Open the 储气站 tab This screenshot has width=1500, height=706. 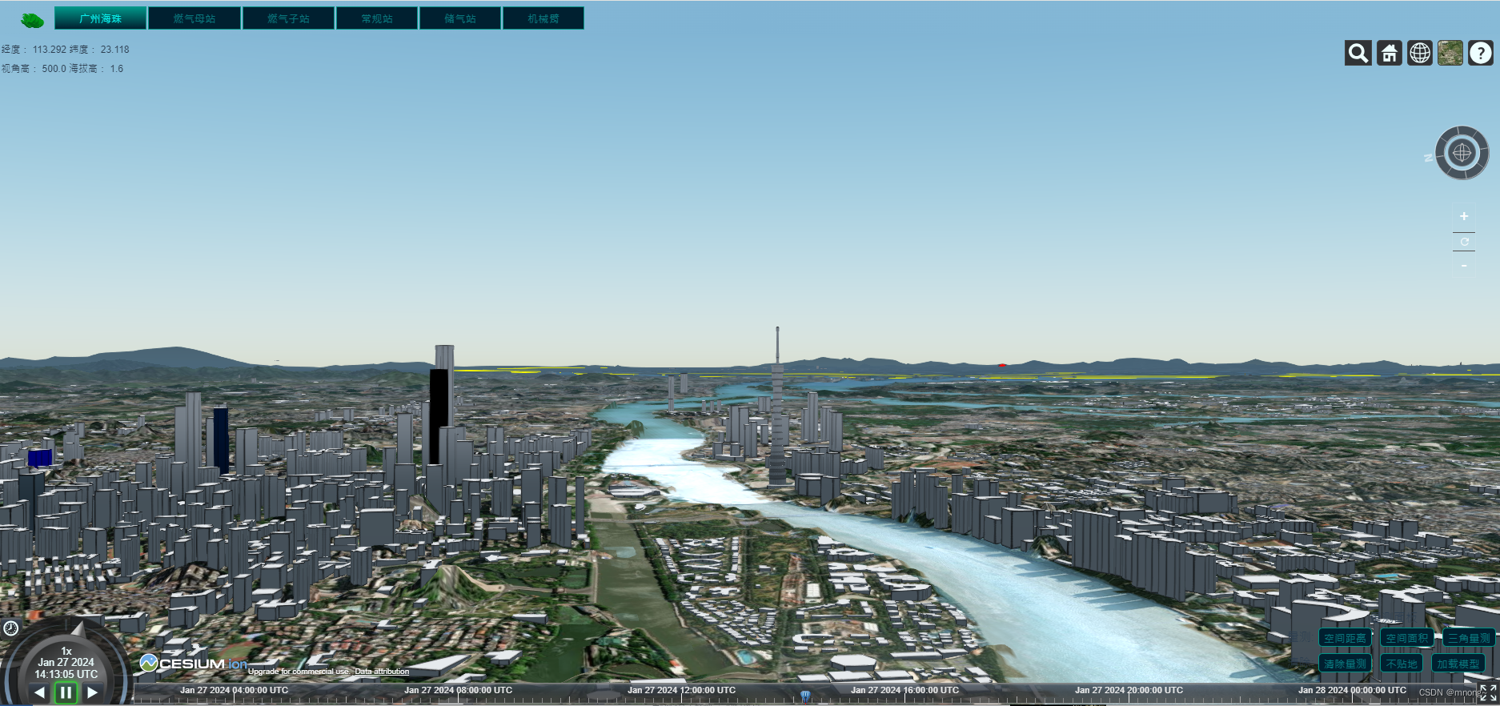(460, 18)
